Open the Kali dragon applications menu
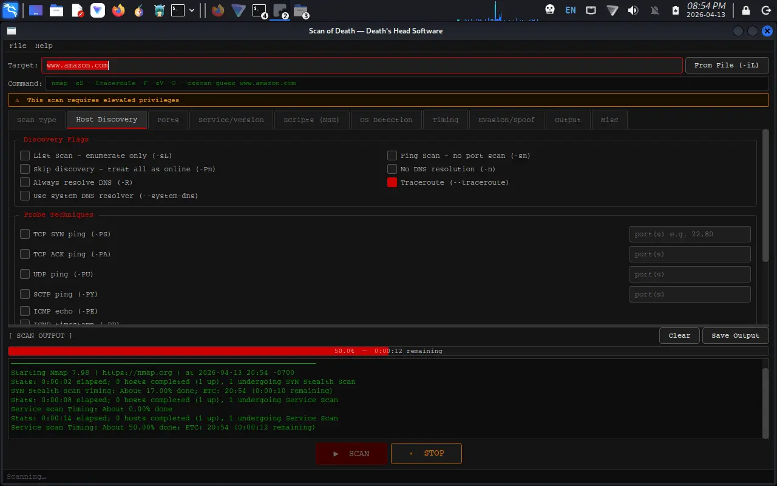The width and height of the screenshot is (777, 486). 10,10
